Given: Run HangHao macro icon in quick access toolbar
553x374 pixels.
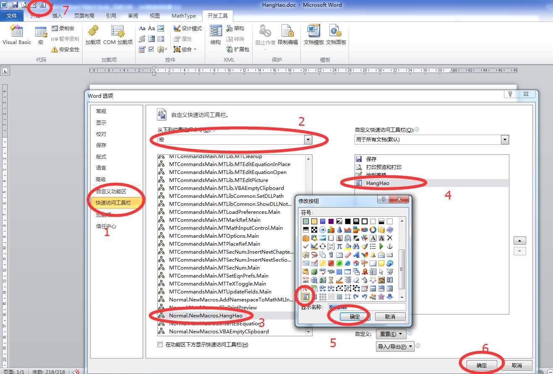Looking at the screenshot, I should 42,5.
